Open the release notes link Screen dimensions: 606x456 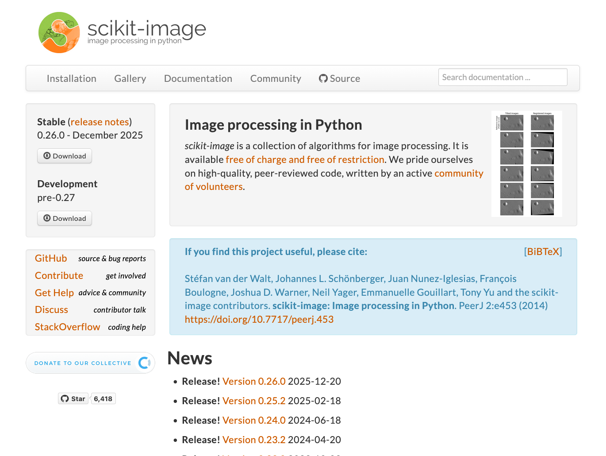click(x=100, y=122)
